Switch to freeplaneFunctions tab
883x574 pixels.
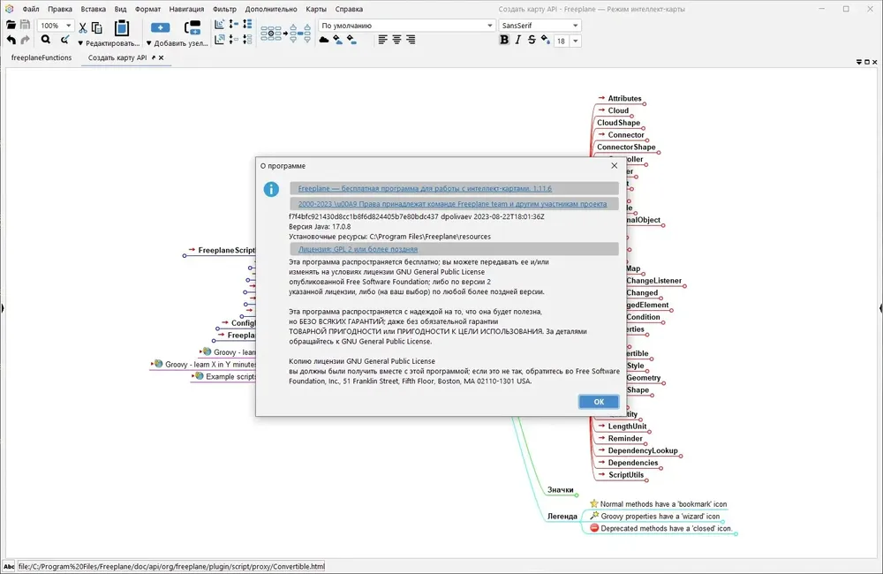click(x=42, y=57)
